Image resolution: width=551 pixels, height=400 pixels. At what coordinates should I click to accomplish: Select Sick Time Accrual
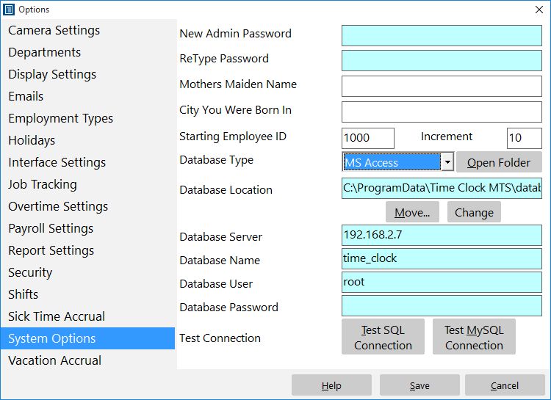coord(88,316)
